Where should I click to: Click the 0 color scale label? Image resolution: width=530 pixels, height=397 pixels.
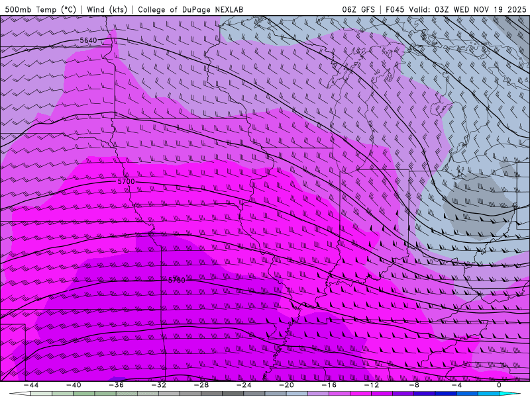499,385
